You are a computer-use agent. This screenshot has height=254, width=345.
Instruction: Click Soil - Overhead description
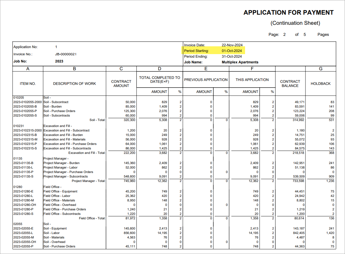[x=54, y=242]
